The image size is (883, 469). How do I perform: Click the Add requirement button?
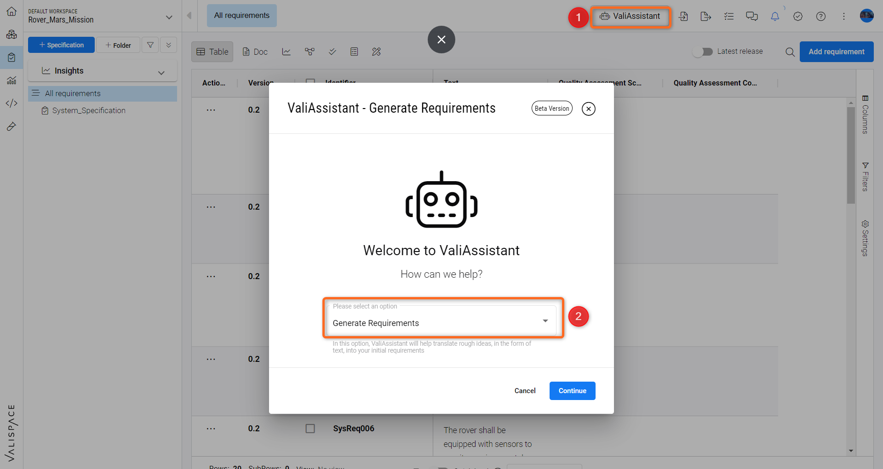pos(837,52)
